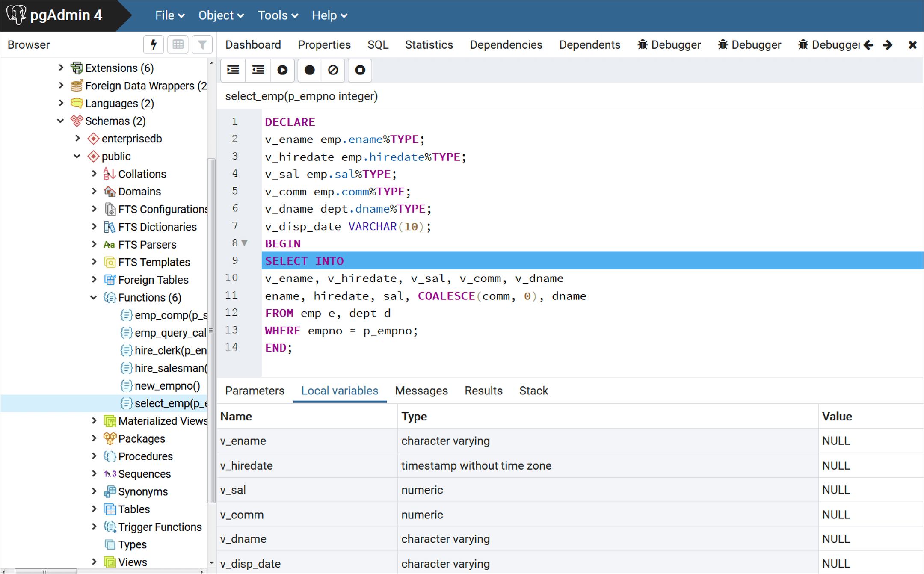This screenshot has height=574, width=924.
Task: Toggle breakpoint with solid circle button
Action: (x=309, y=70)
